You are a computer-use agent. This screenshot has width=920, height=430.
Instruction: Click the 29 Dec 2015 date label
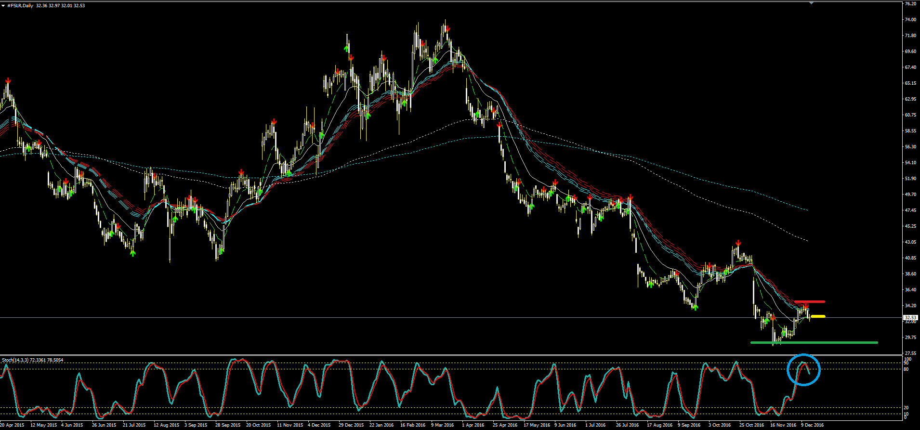(351, 425)
